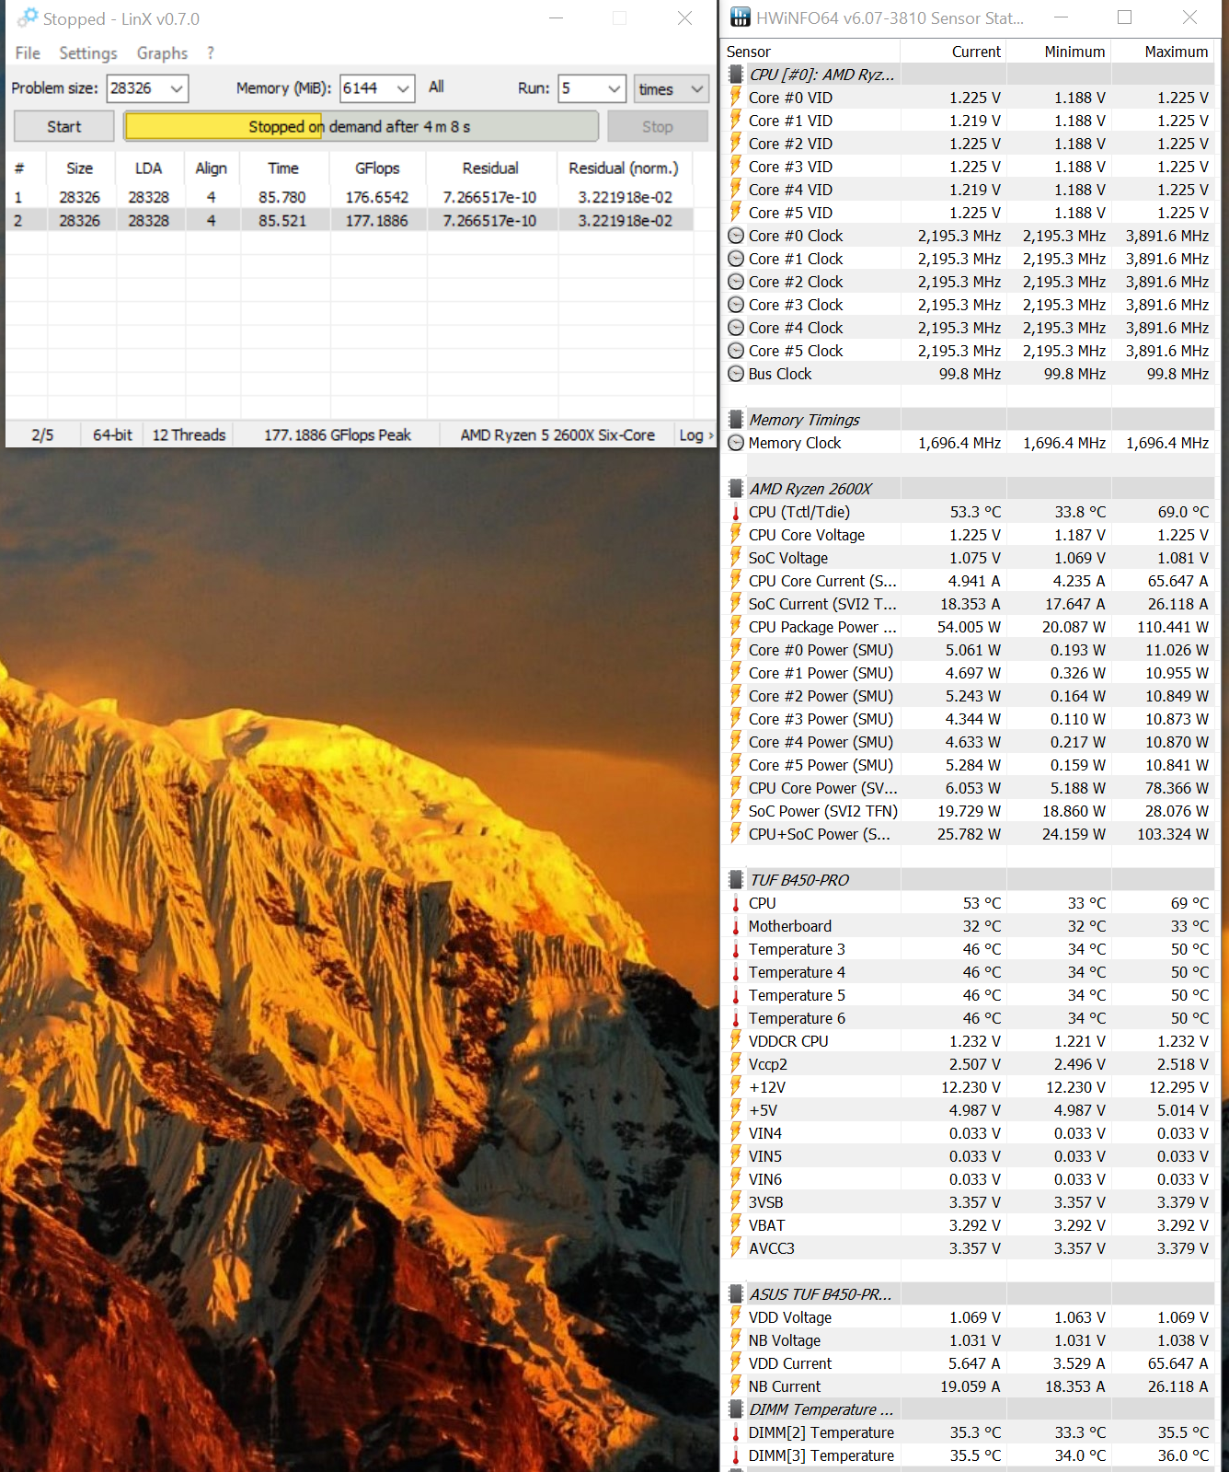Click the Temperature 3 thermometer icon
This screenshot has height=1472, width=1229.
pyautogui.click(x=736, y=950)
